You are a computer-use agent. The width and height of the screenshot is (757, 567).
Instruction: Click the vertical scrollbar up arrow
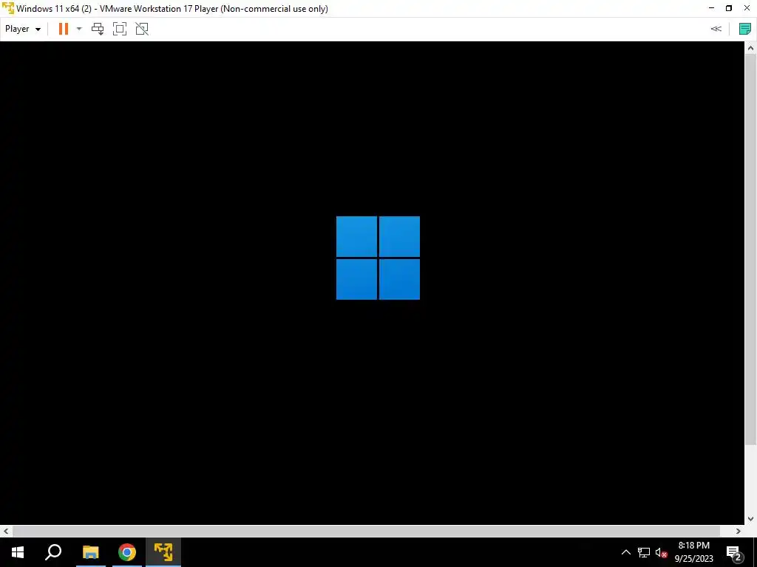[x=751, y=48]
